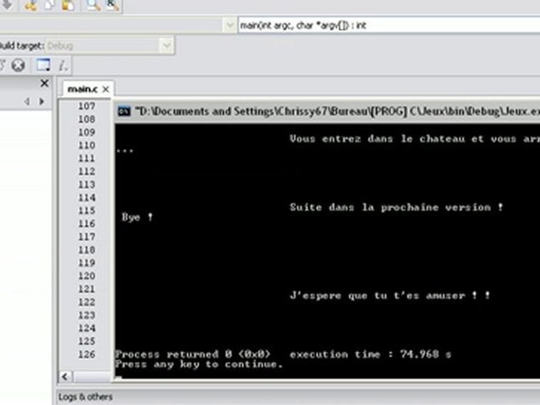
Task: Close the Management side panel
Action: pos(44,83)
